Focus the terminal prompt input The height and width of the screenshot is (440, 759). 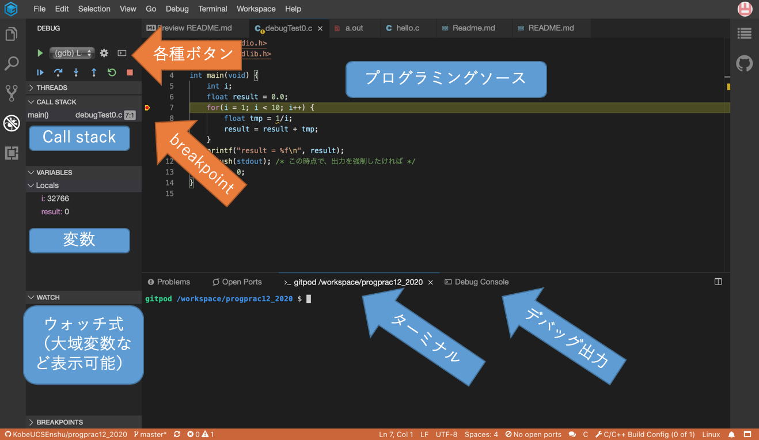(x=309, y=299)
